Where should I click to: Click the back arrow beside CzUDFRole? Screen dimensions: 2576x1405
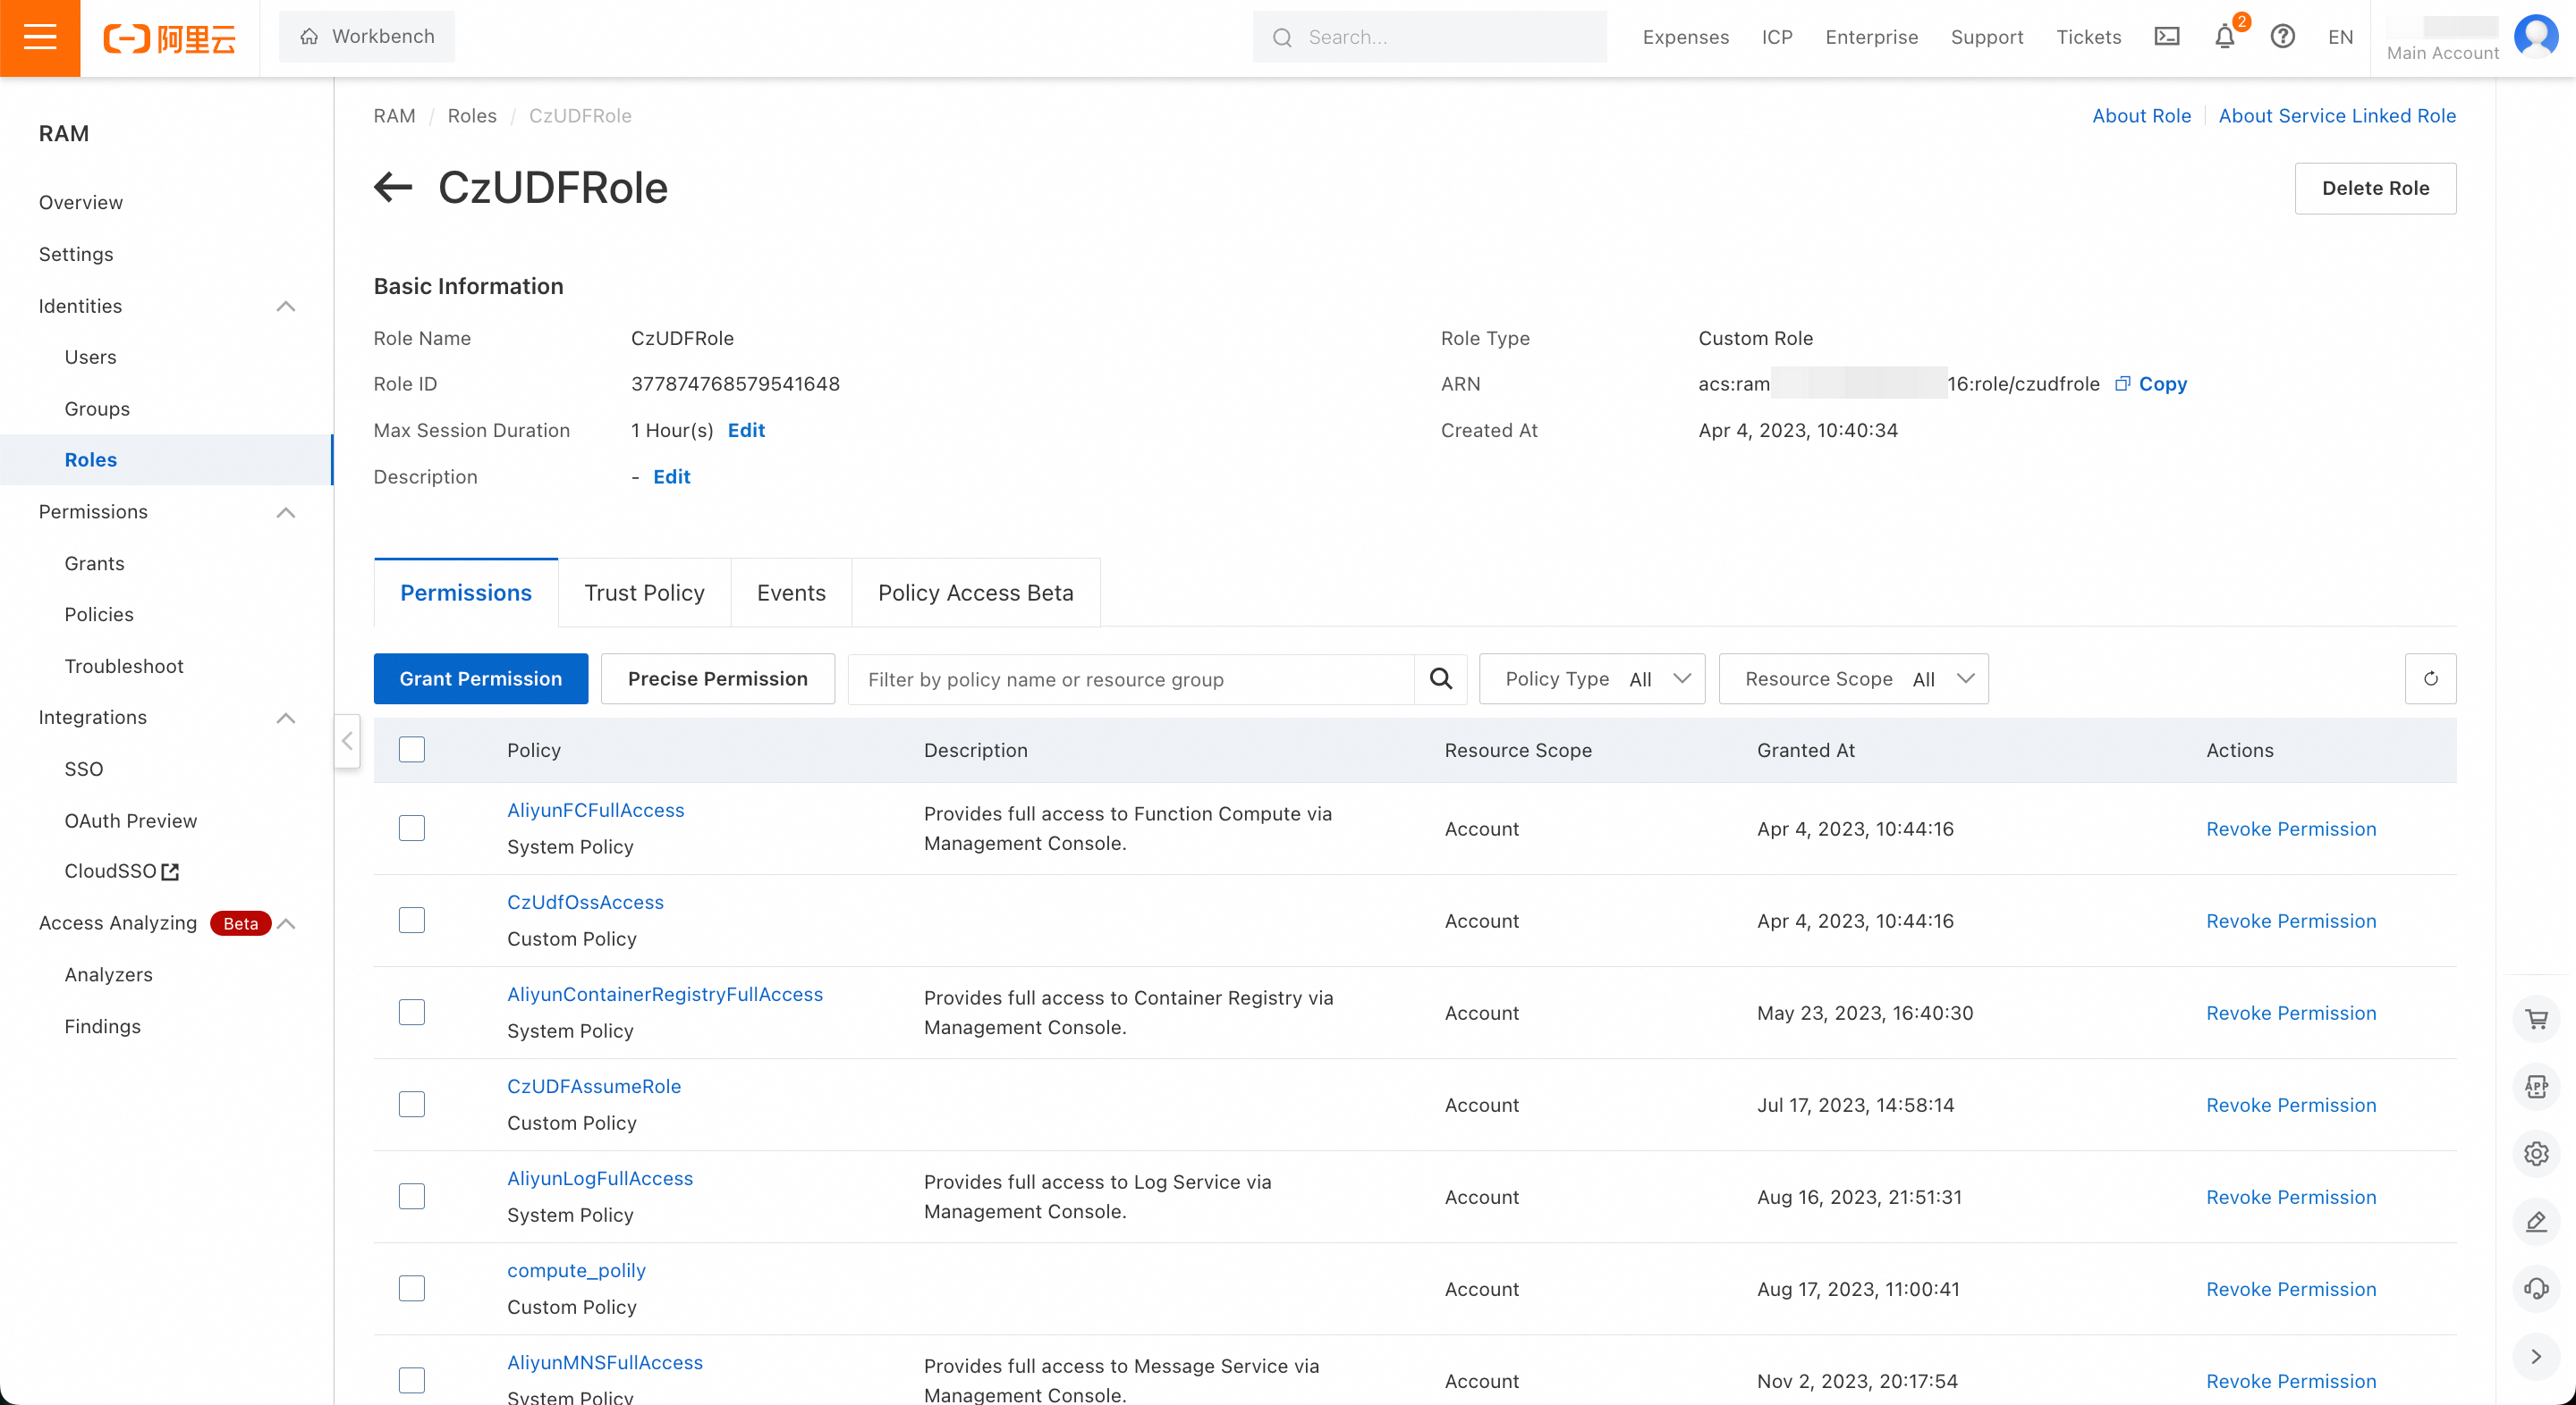(393, 187)
